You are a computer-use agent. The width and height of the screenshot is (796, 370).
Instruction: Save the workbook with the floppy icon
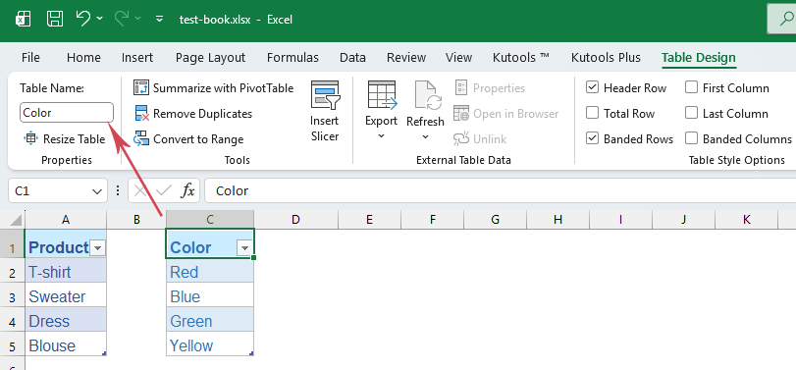[54, 20]
